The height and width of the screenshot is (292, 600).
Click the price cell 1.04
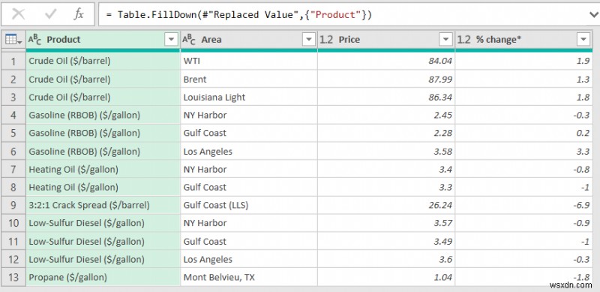[x=386, y=277]
